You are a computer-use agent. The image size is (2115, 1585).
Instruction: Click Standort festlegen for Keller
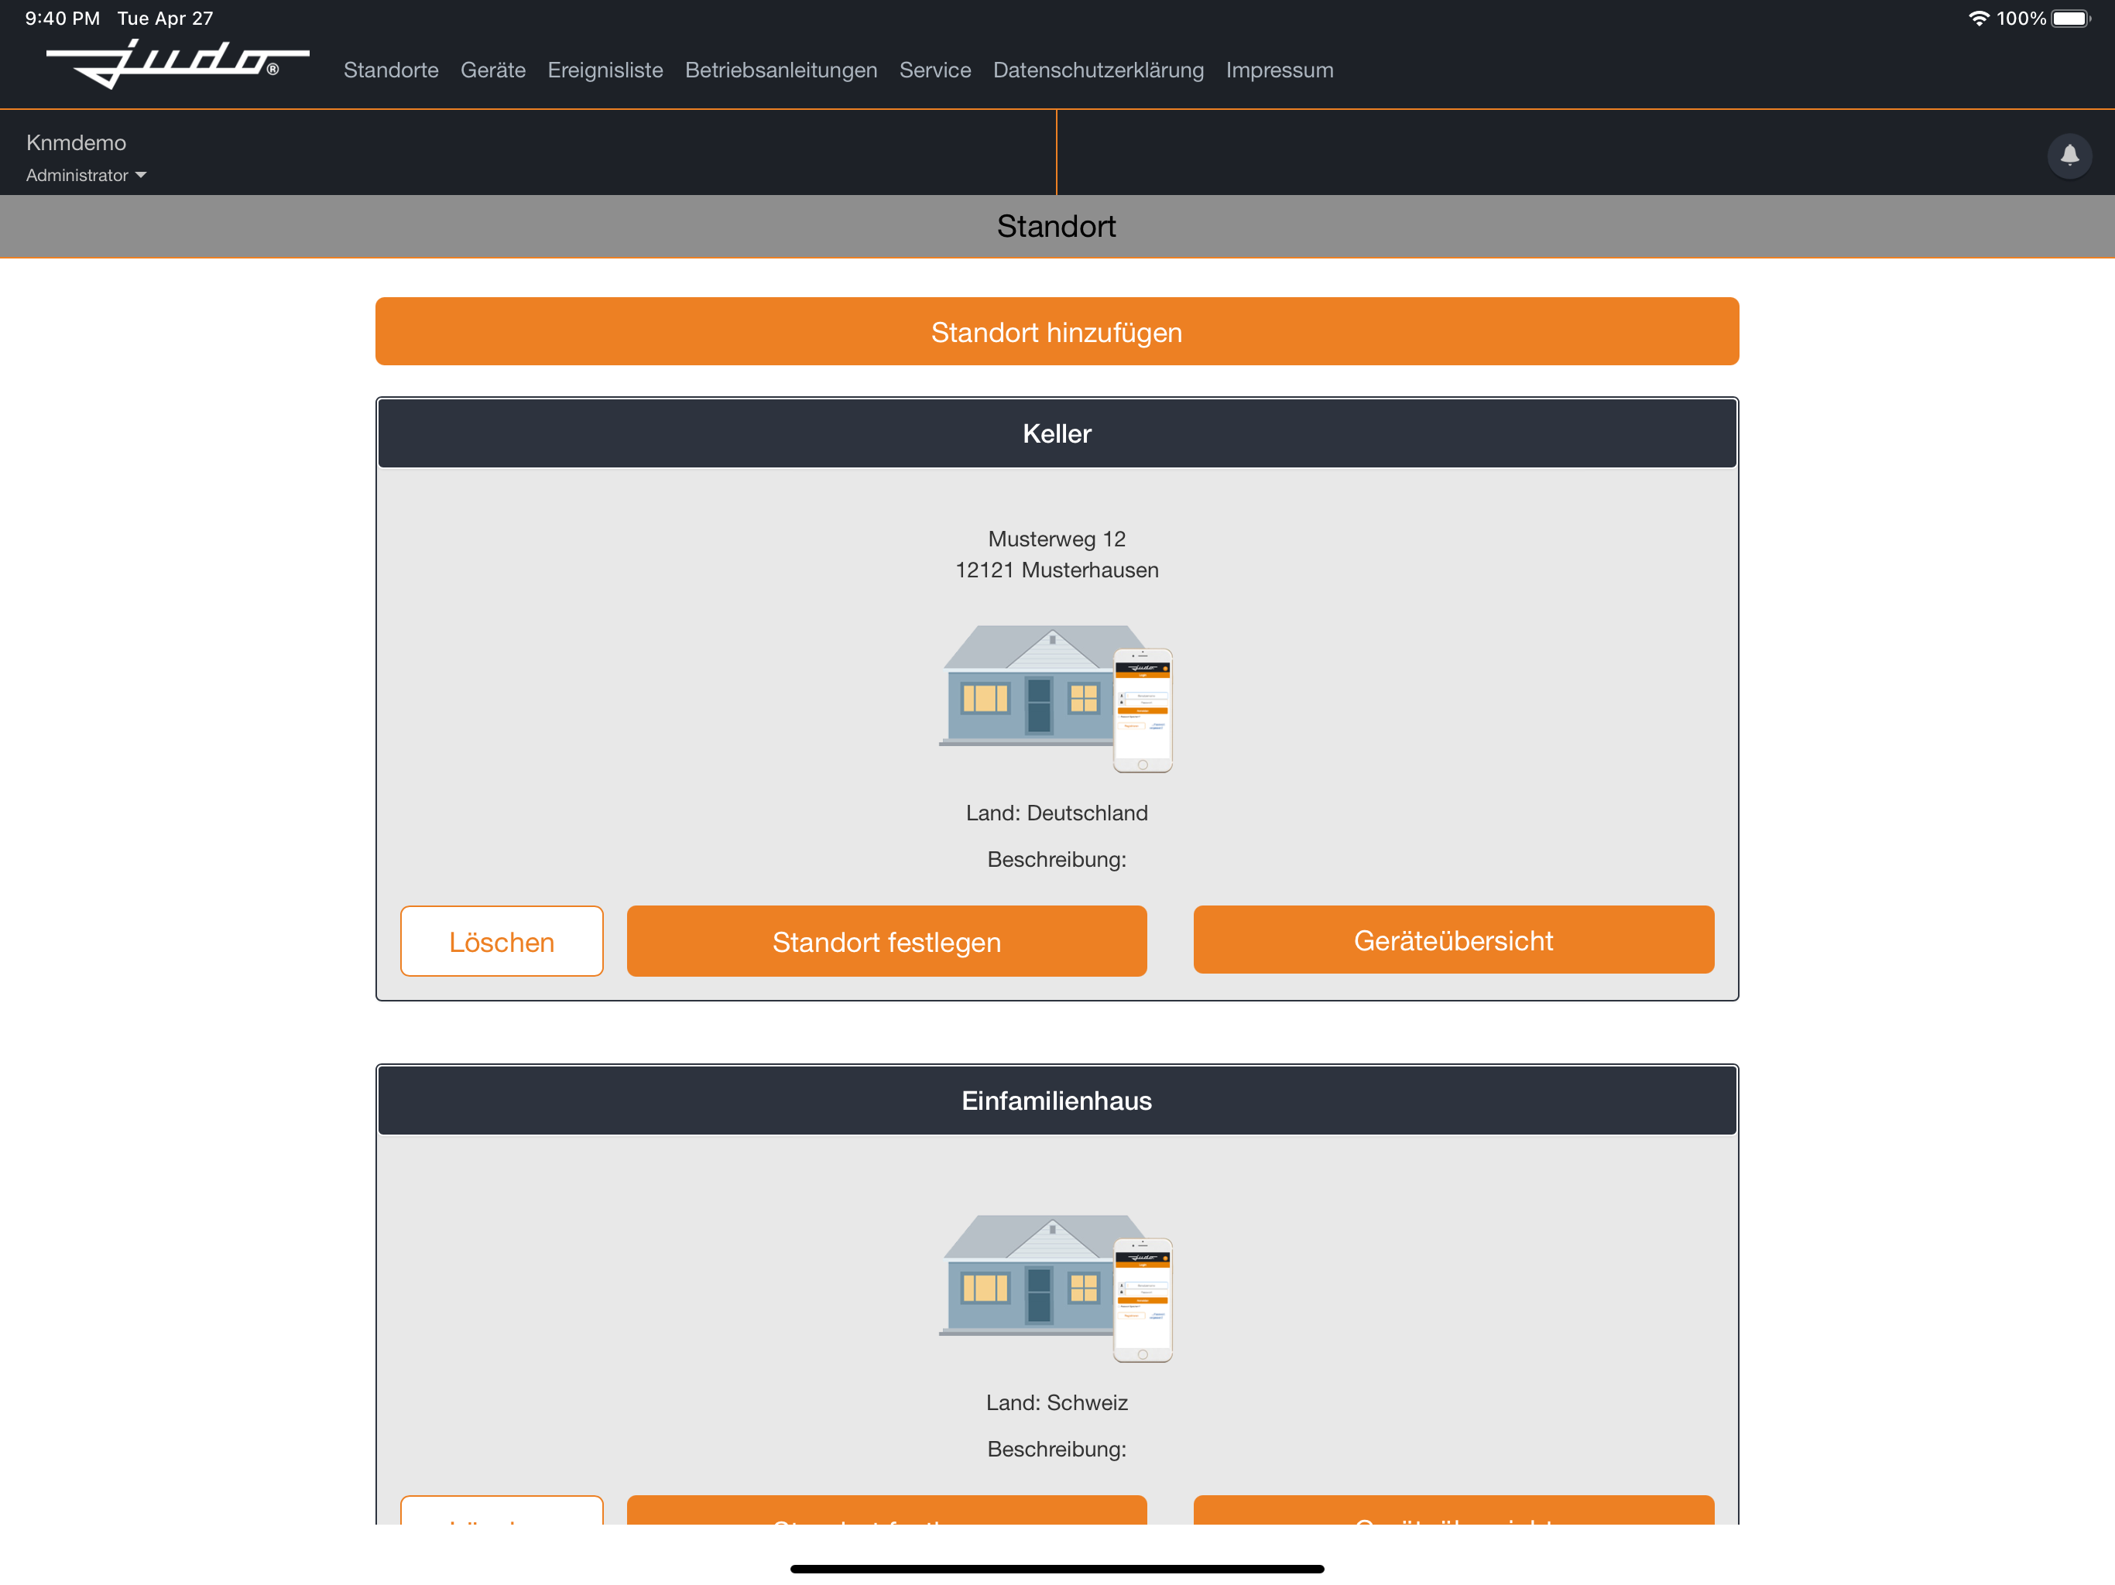(886, 940)
